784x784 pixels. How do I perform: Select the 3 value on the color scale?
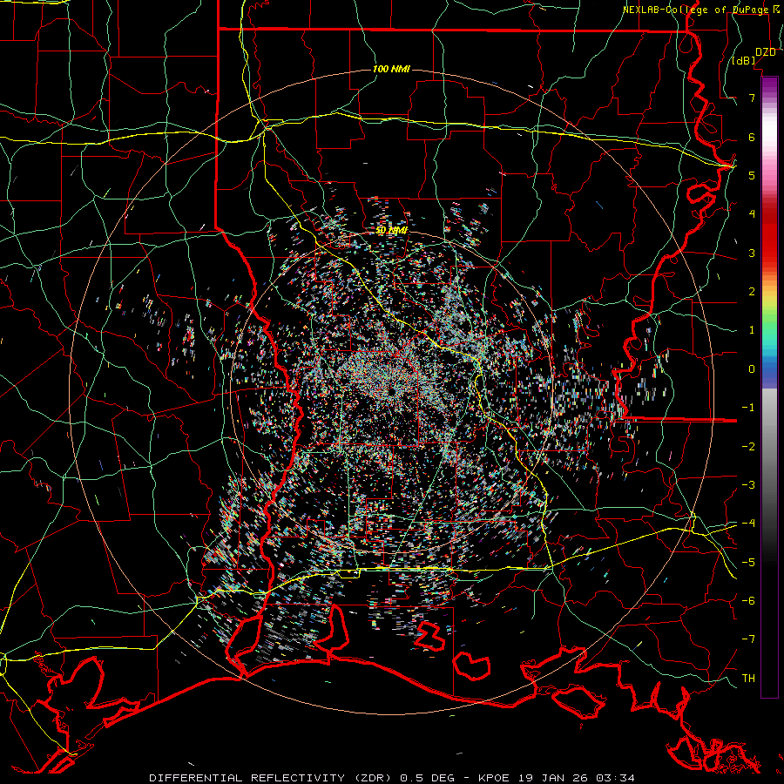tap(752, 253)
